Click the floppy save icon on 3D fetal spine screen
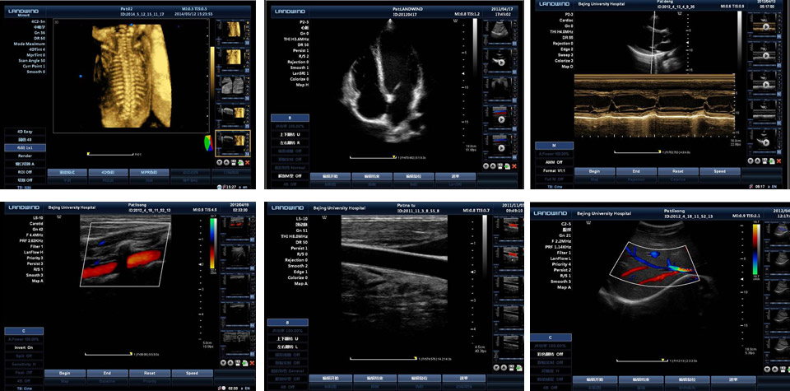This screenshot has height=391, width=790. [x=233, y=162]
